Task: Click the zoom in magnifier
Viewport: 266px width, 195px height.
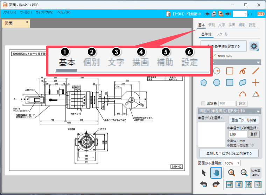Action: coord(232,173)
